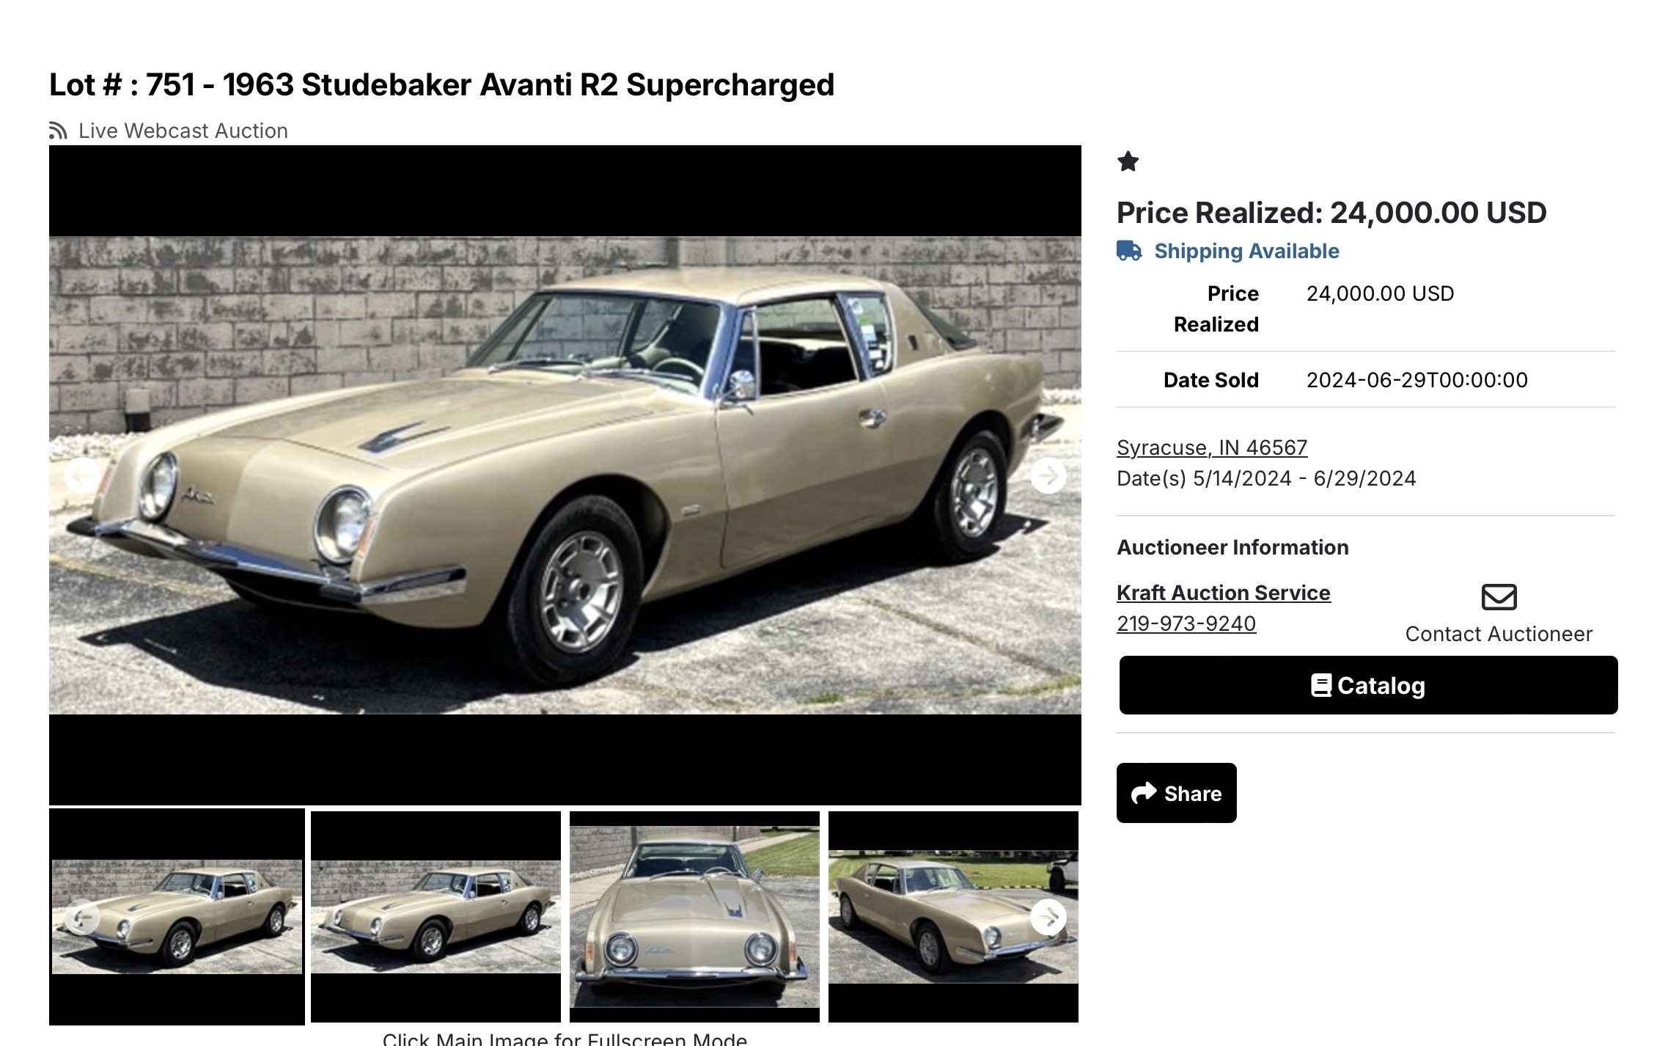The height and width of the screenshot is (1046, 1657).
Task: Click the Share button
Action: [x=1176, y=793]
